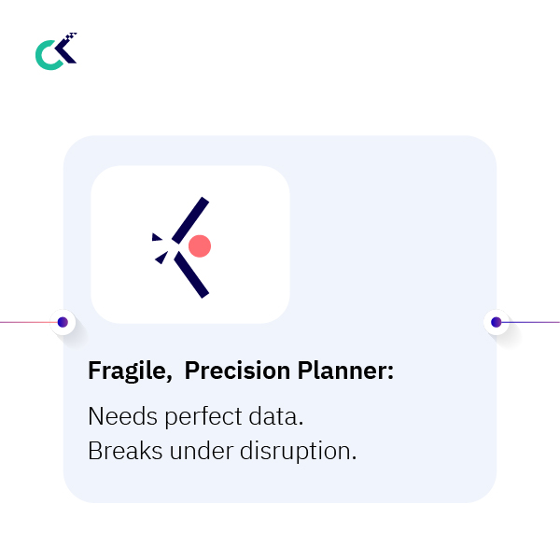Screen dimensions: 560x560
Task: Select the left purple timeline dot
Action: tap(63, 322)
